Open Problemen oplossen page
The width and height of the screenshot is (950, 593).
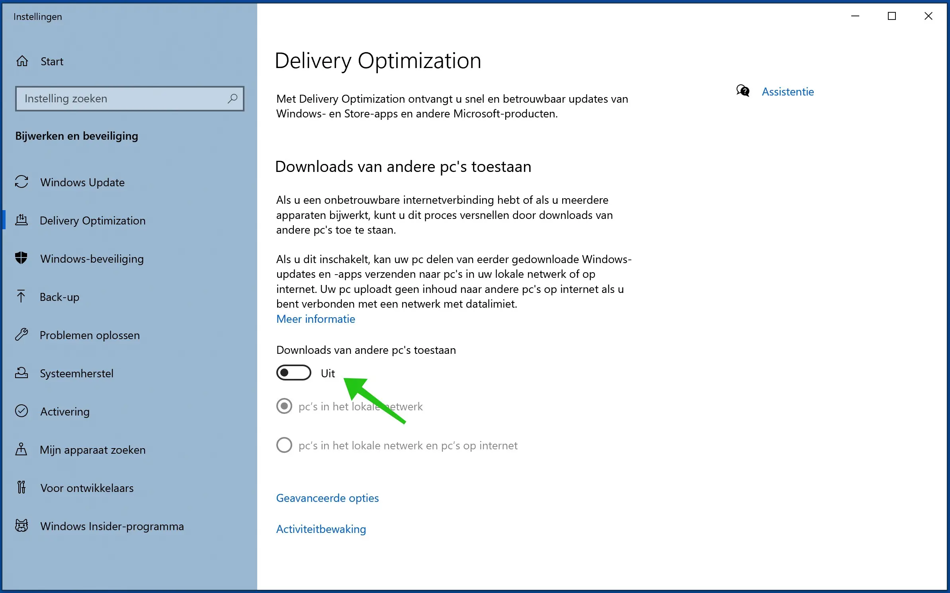pos(129,335)
